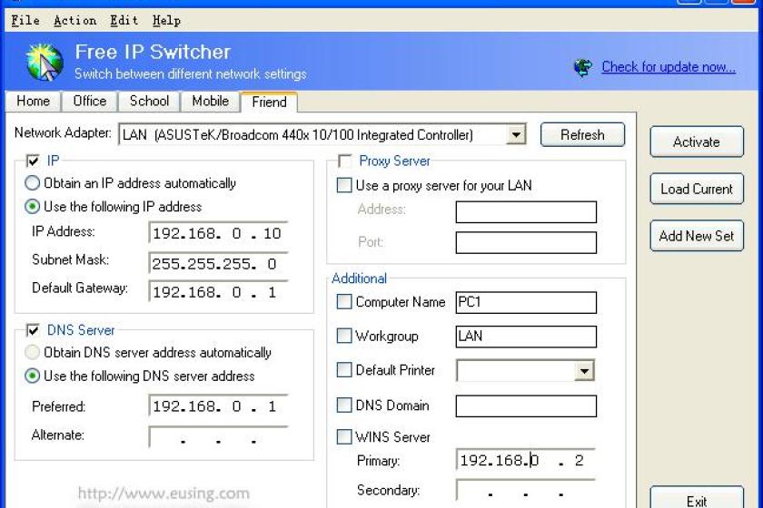Check the Default Printer checkbox
Image resolution: width=763 pixels, height=508 pixels.
(344, 370)
